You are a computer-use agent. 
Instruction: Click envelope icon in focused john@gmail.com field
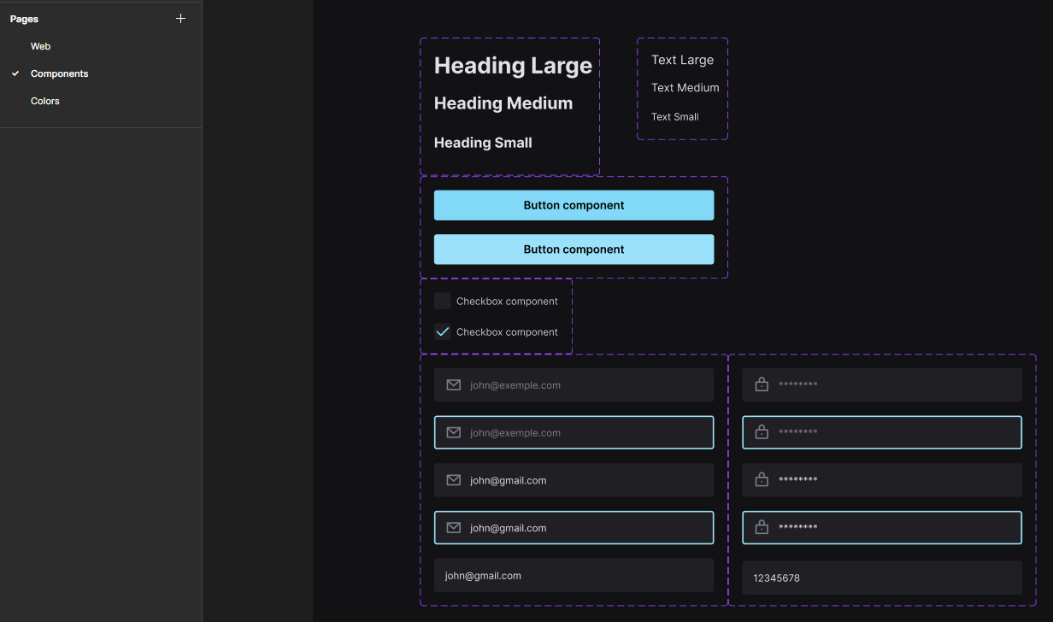(454, 528)
